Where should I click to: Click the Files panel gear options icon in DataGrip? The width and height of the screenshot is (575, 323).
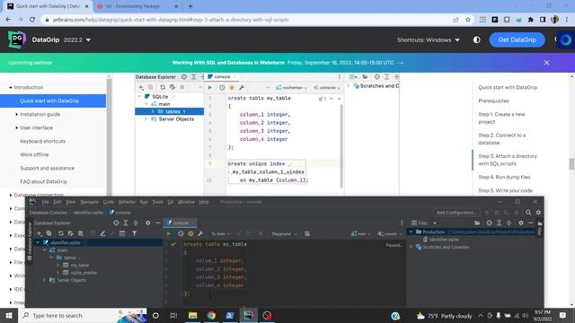click(x=521, y=223)
